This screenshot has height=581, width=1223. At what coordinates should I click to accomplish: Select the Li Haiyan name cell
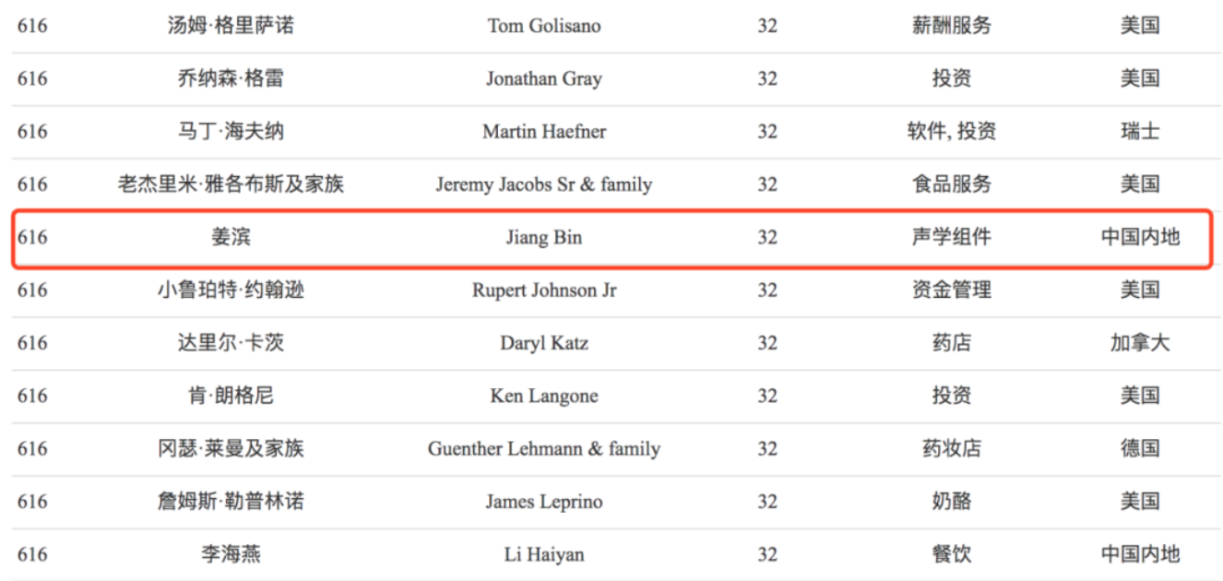pyautogui.click(x=543, y=554)
